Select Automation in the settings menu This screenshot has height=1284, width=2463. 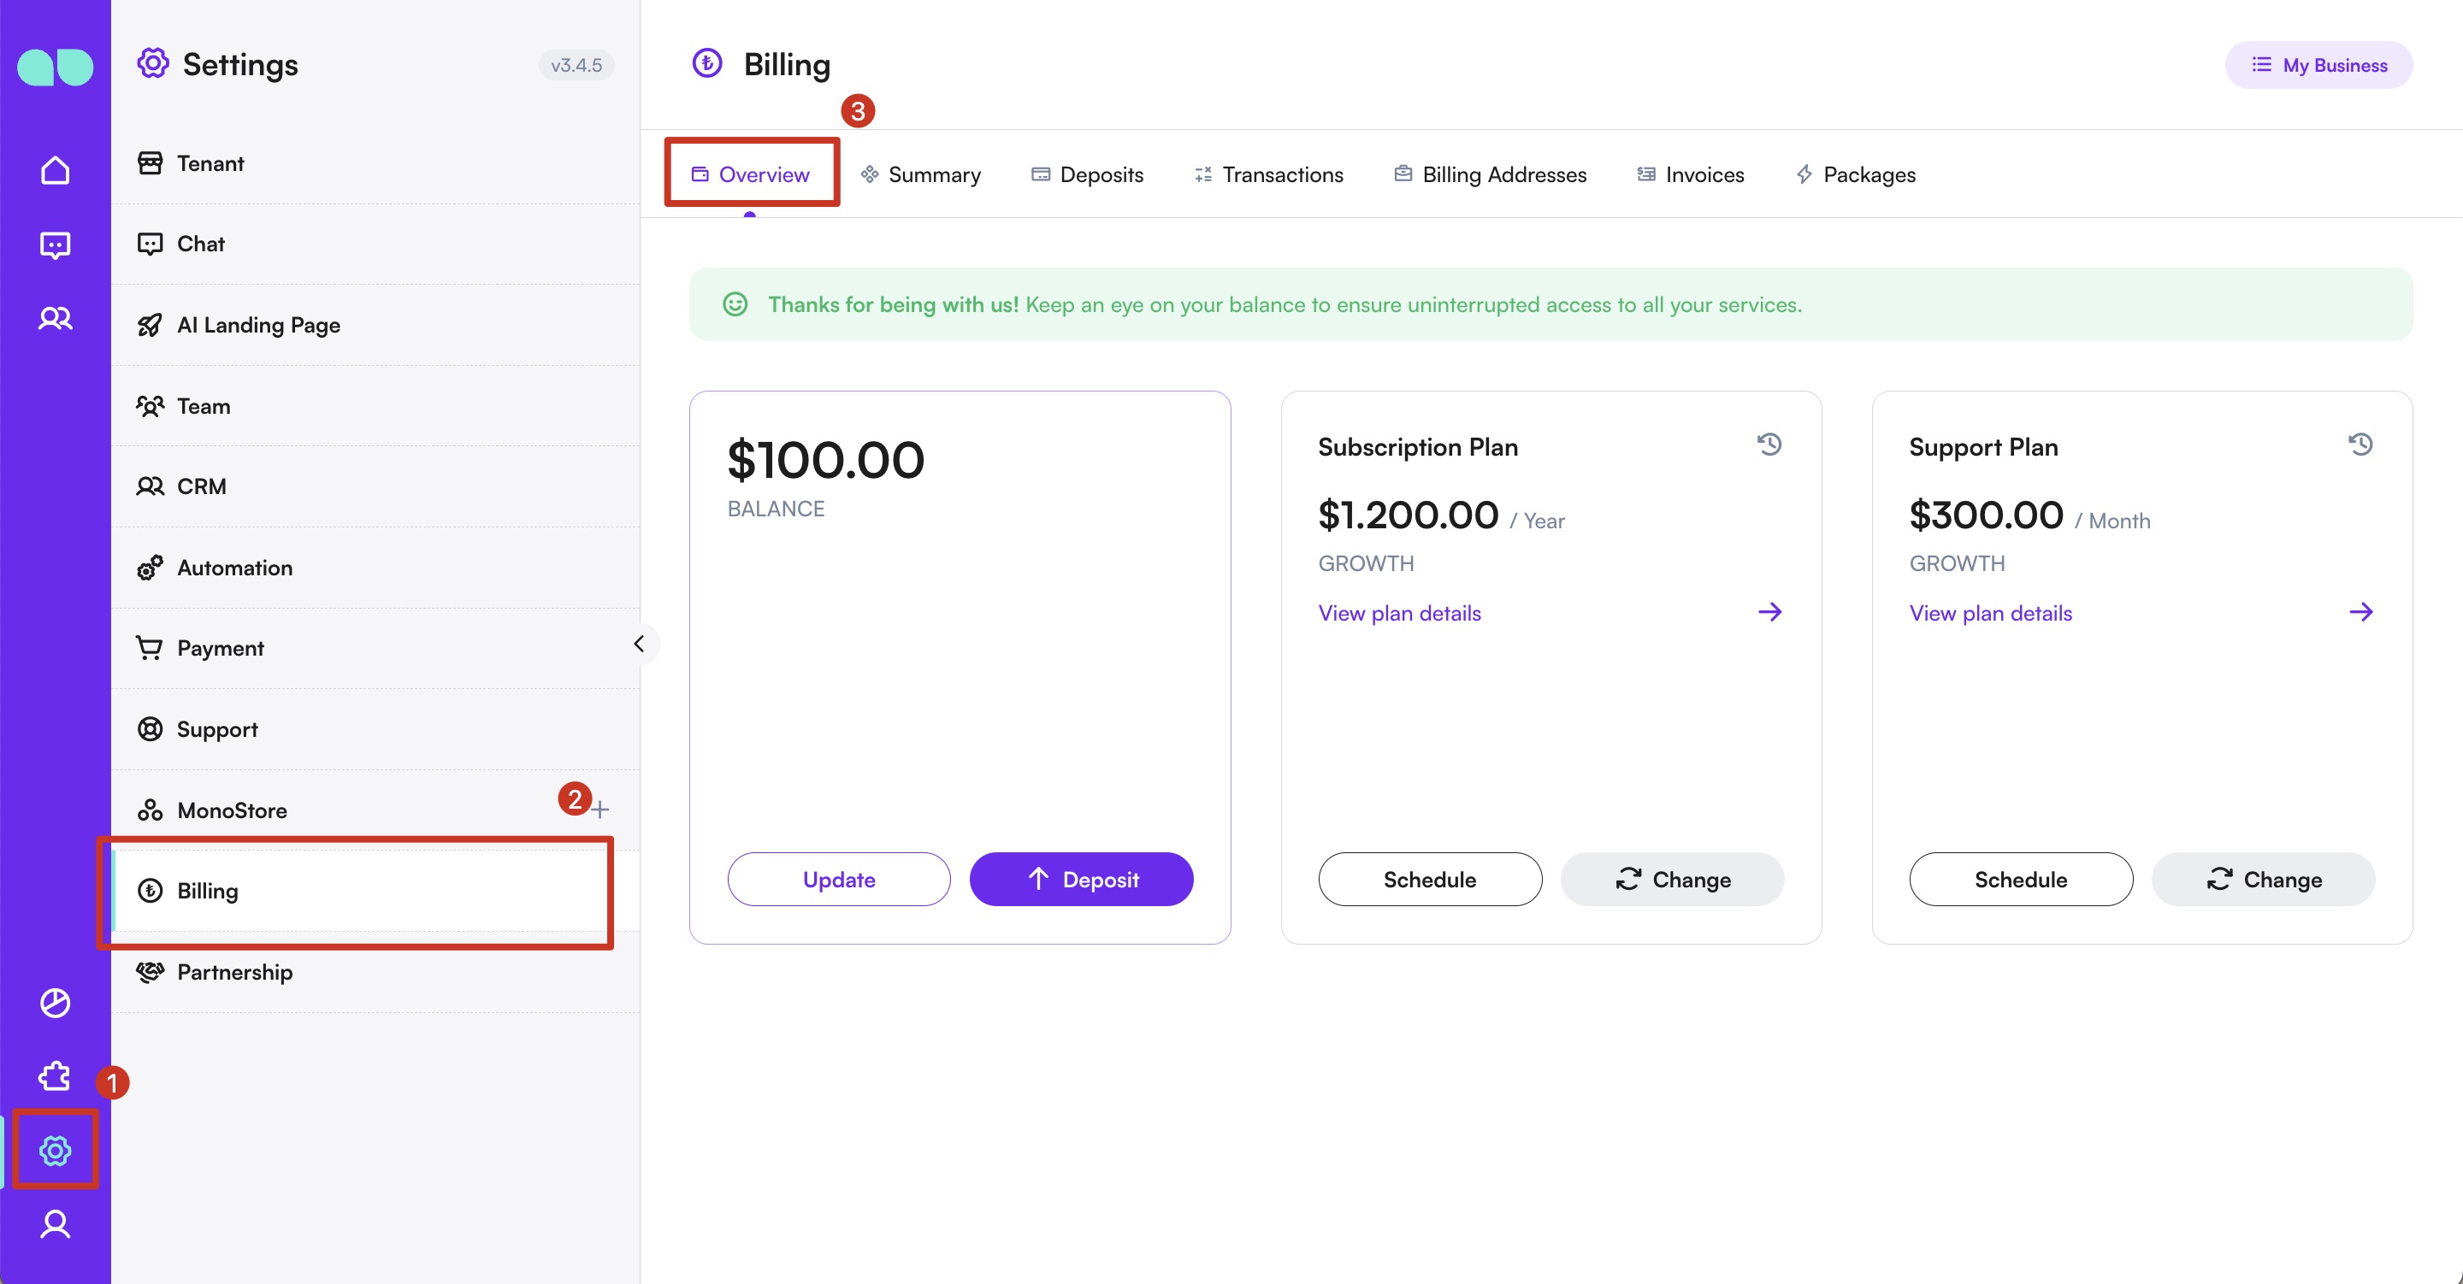click(x=234, y=568)
